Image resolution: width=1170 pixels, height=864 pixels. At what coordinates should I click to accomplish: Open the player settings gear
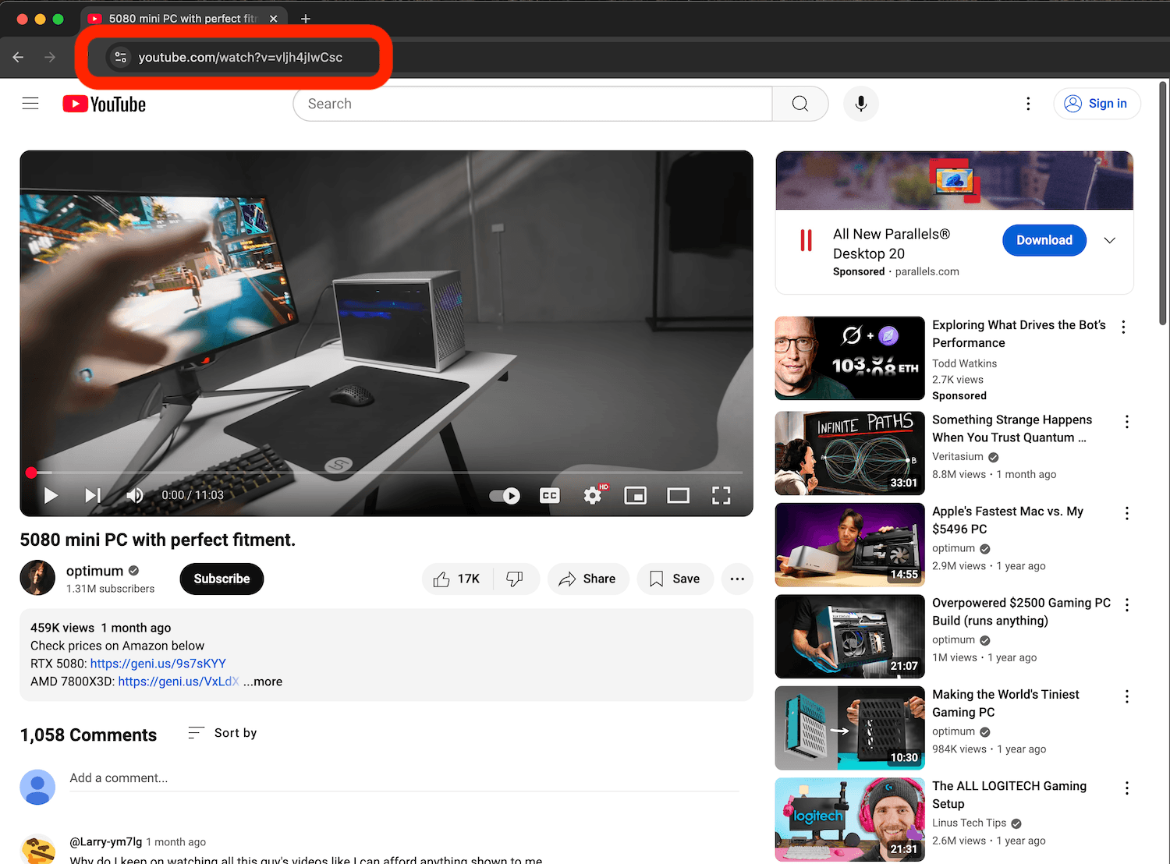tap(592, 495)
